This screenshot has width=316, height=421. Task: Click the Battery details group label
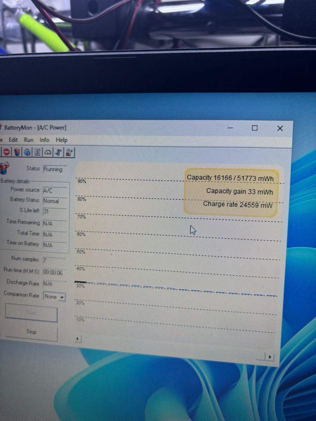coord(15,181)
